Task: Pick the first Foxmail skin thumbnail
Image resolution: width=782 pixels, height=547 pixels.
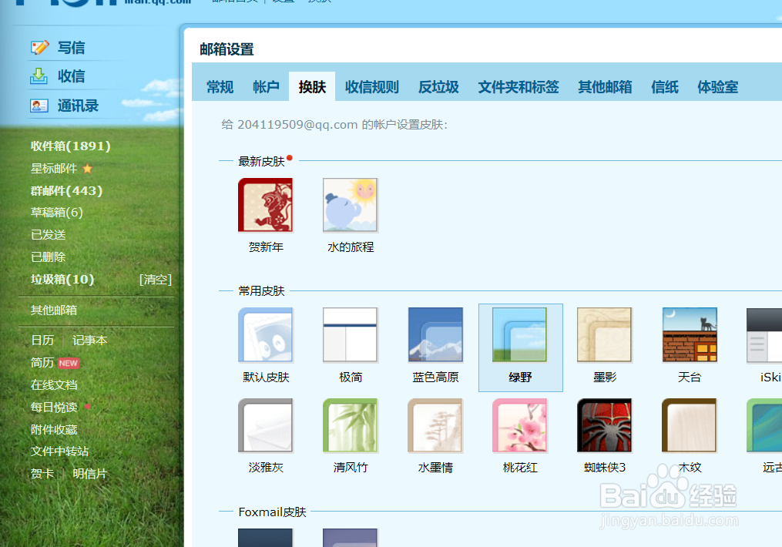Action: [265, 538]
